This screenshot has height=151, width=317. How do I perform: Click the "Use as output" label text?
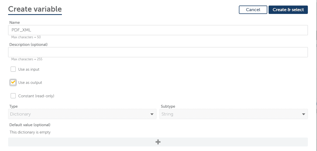coord(30,82)
